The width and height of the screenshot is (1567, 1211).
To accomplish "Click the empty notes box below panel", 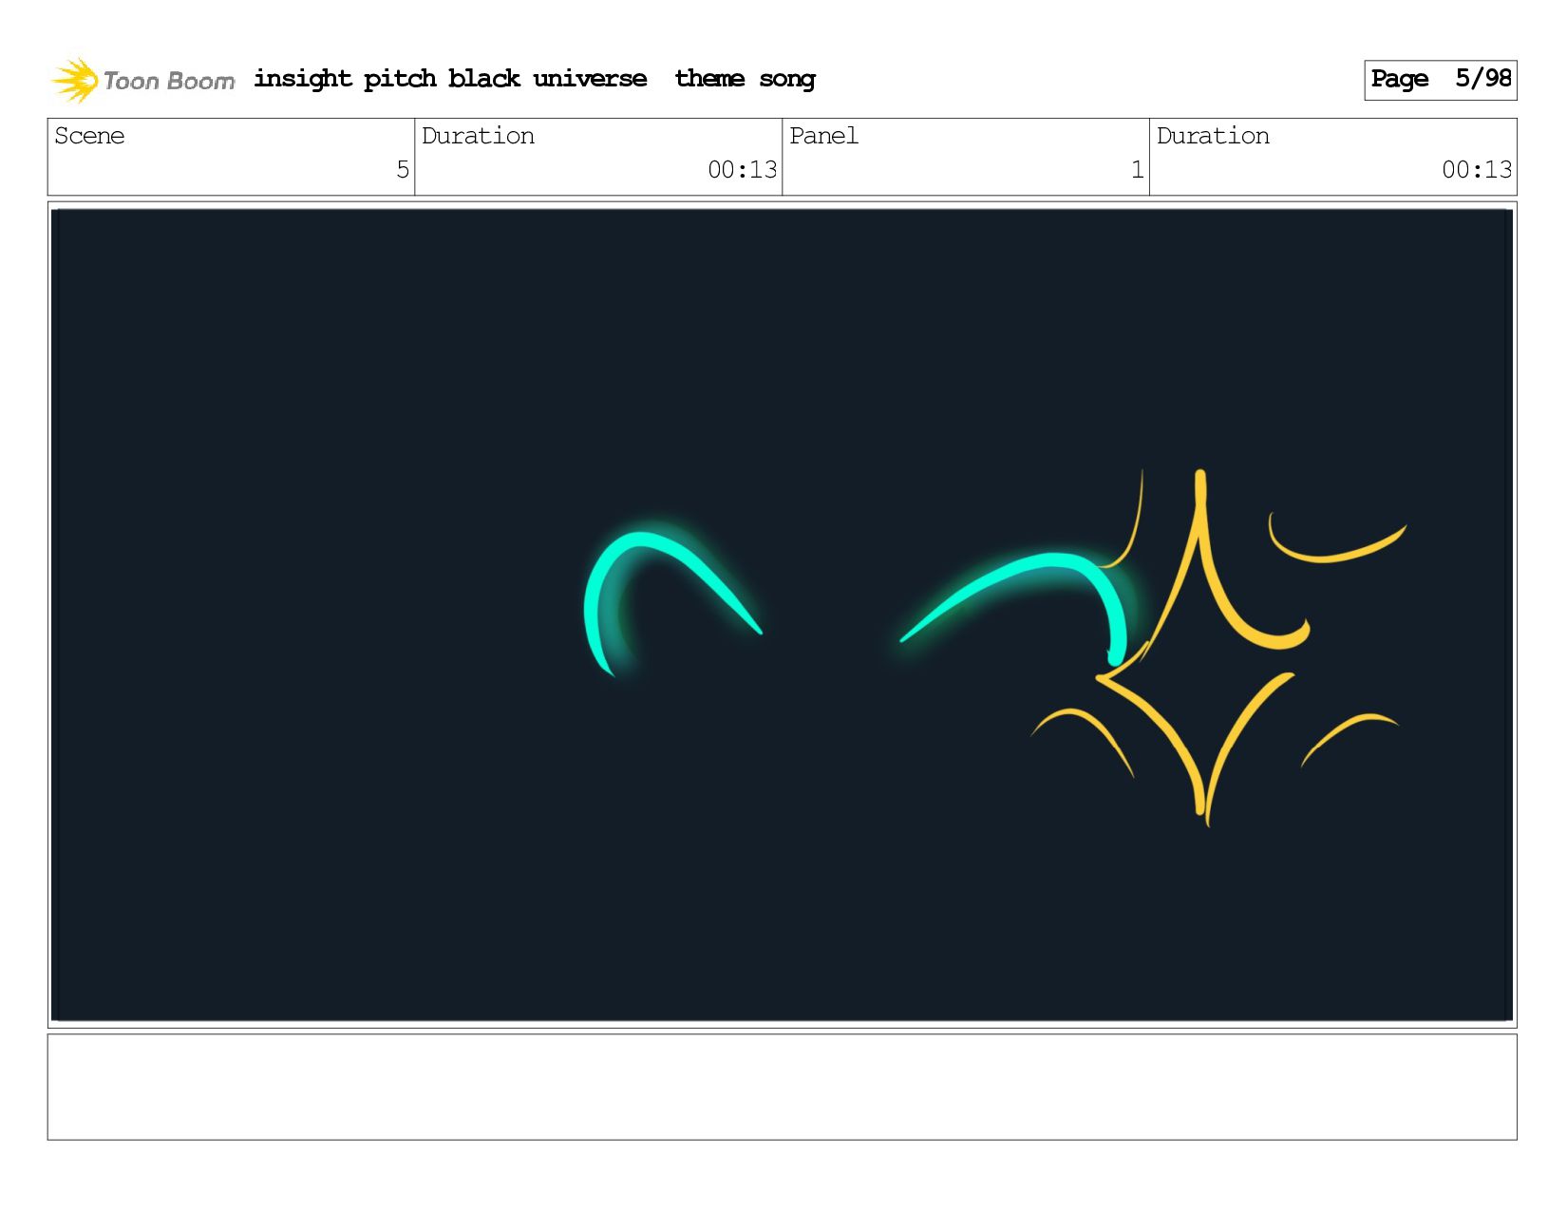I will pos(783,1087).
